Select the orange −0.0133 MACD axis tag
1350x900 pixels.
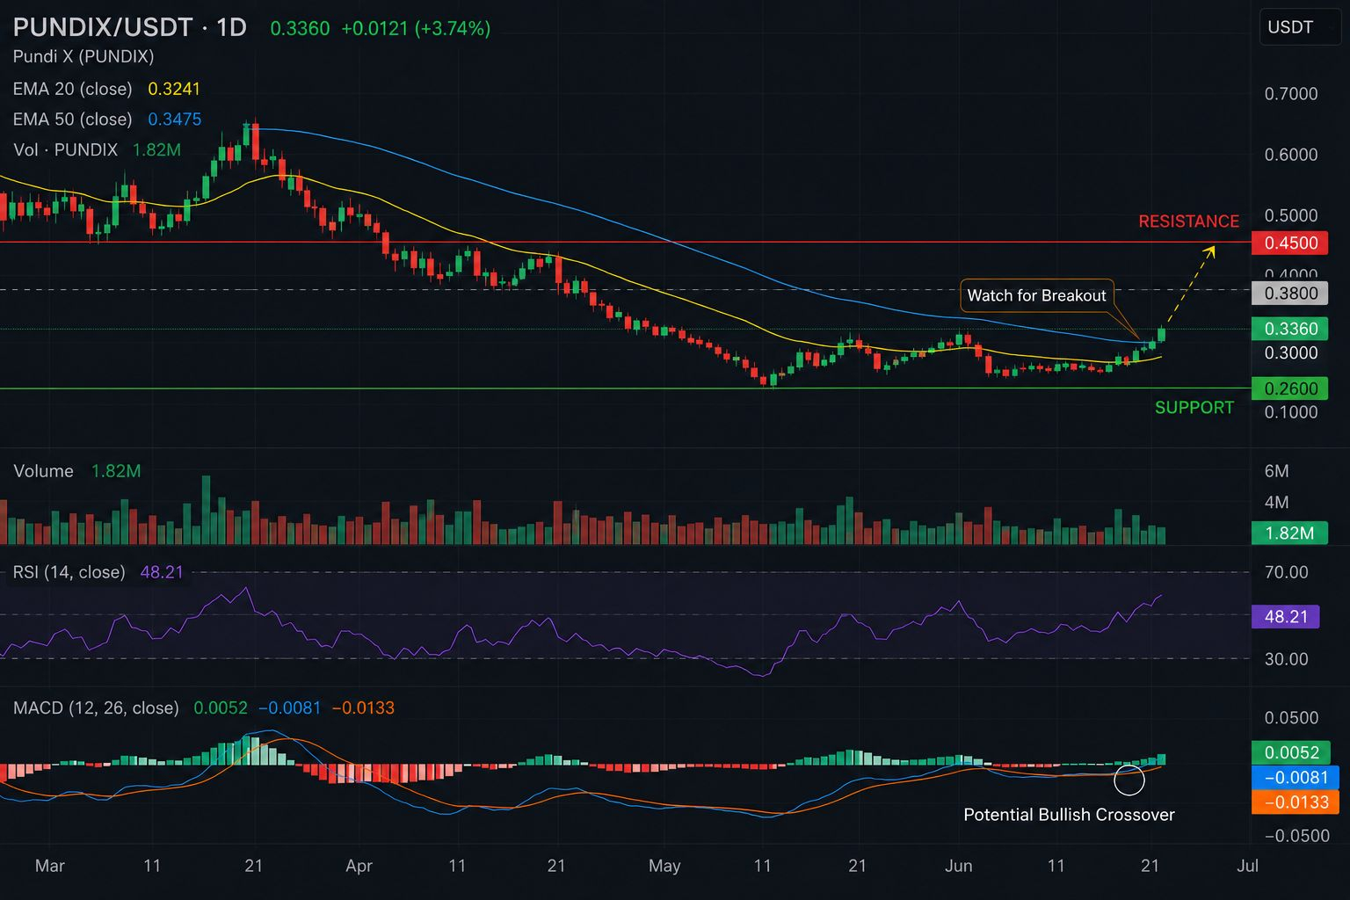click(x=1296, y=802)
